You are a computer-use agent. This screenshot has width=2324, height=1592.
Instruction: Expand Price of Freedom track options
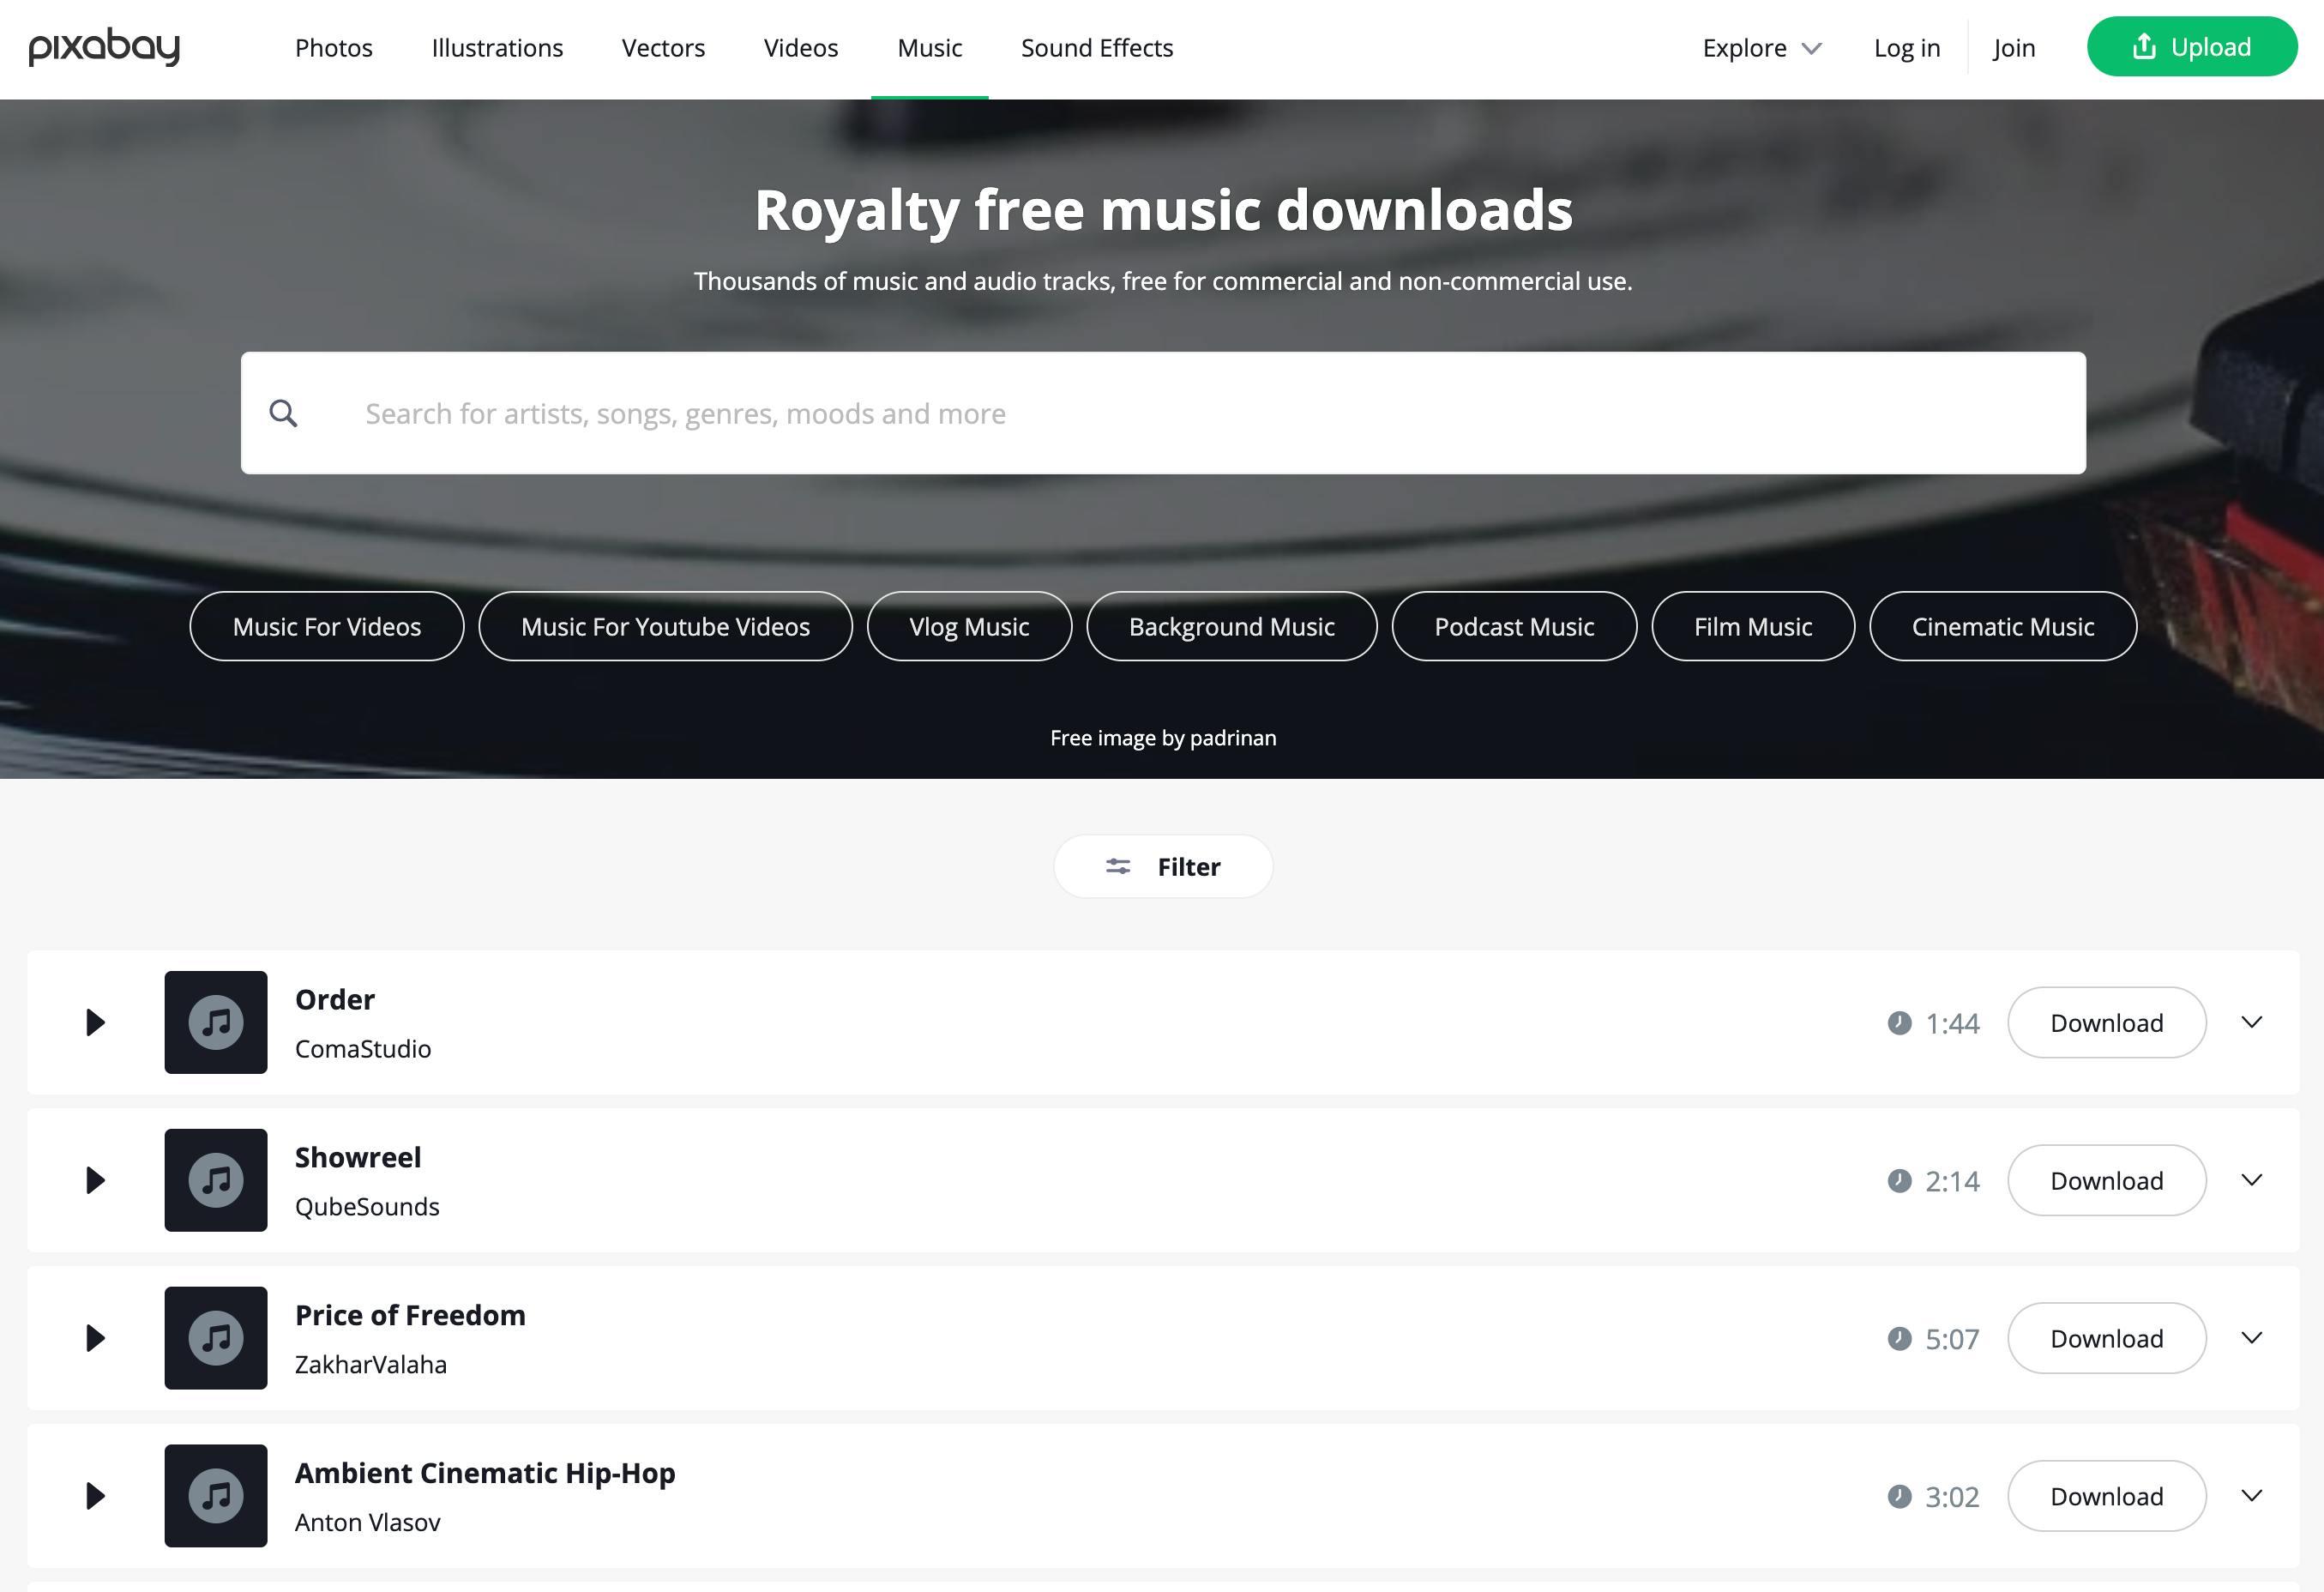coord(2252,1338)
